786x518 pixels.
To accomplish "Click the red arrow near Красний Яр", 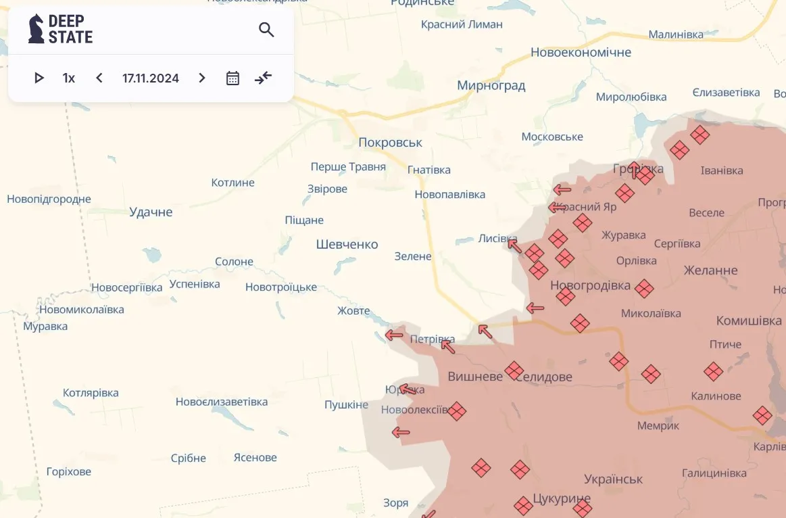I will tap(556, 207).
